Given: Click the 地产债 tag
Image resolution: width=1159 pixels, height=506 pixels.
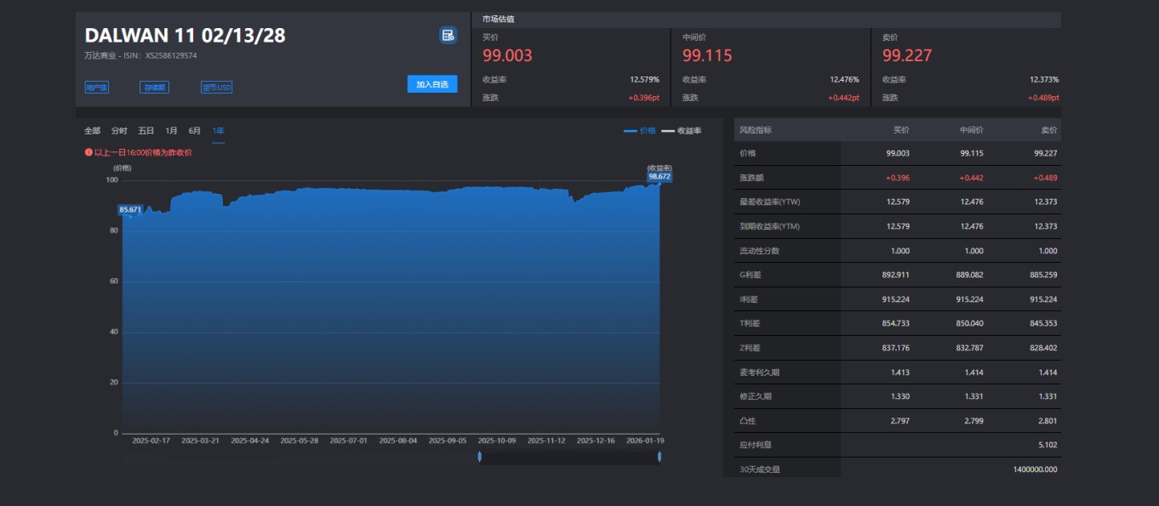Looking at the screenshot, I should point(96,88).
